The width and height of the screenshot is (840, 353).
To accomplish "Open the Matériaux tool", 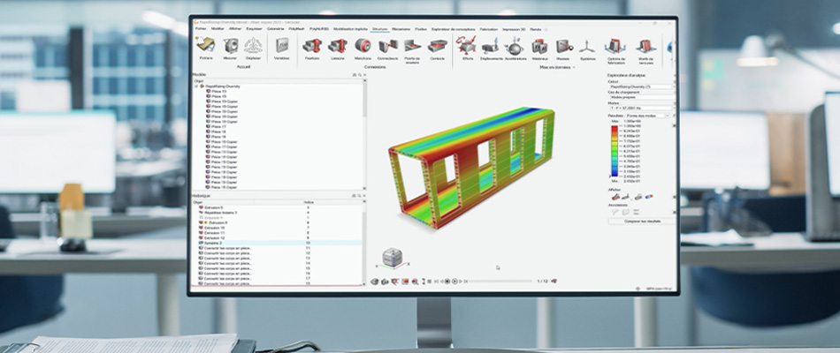I will pos(539,48).
